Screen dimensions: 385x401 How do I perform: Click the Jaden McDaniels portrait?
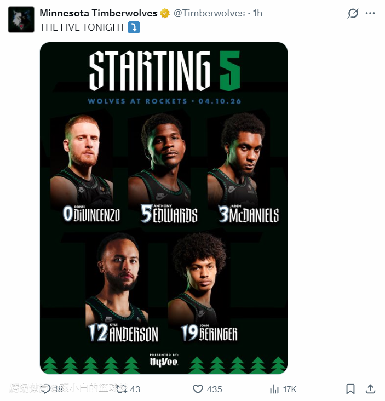coord(242,159)
